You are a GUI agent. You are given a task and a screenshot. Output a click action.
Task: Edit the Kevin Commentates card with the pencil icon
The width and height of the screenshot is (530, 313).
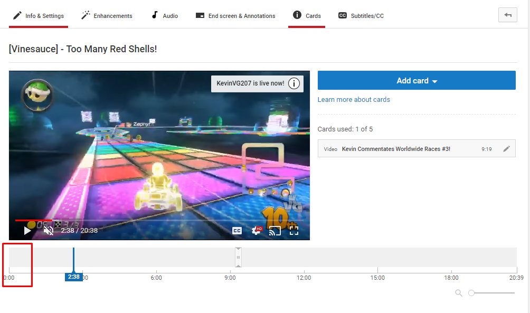tap(506, 149)
